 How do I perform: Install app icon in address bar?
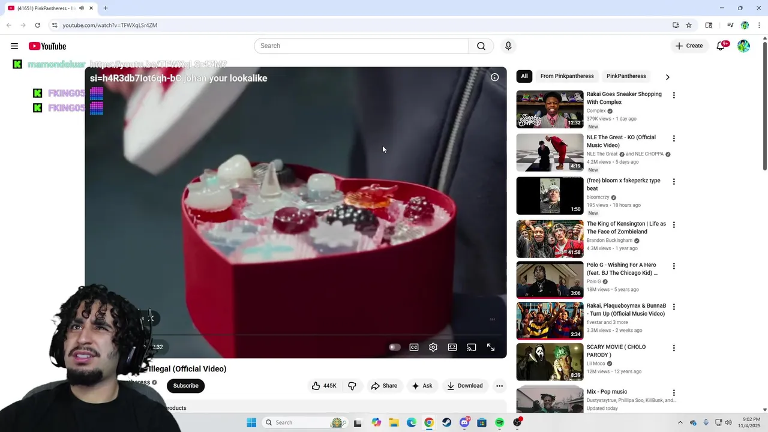(676, 25)
